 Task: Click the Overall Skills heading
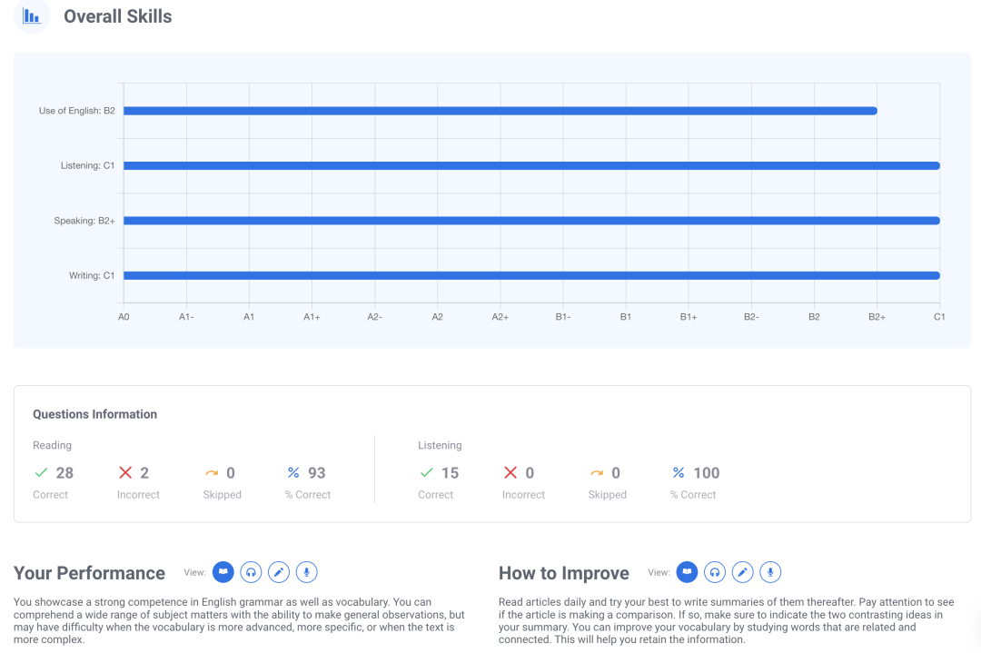tap(117, 16)
